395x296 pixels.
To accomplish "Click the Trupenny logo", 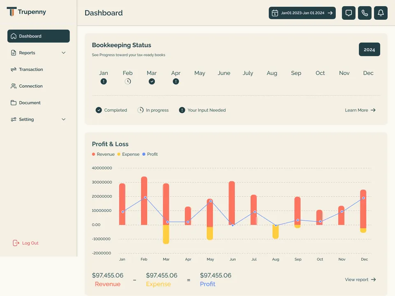I will (x=26, y=12).
